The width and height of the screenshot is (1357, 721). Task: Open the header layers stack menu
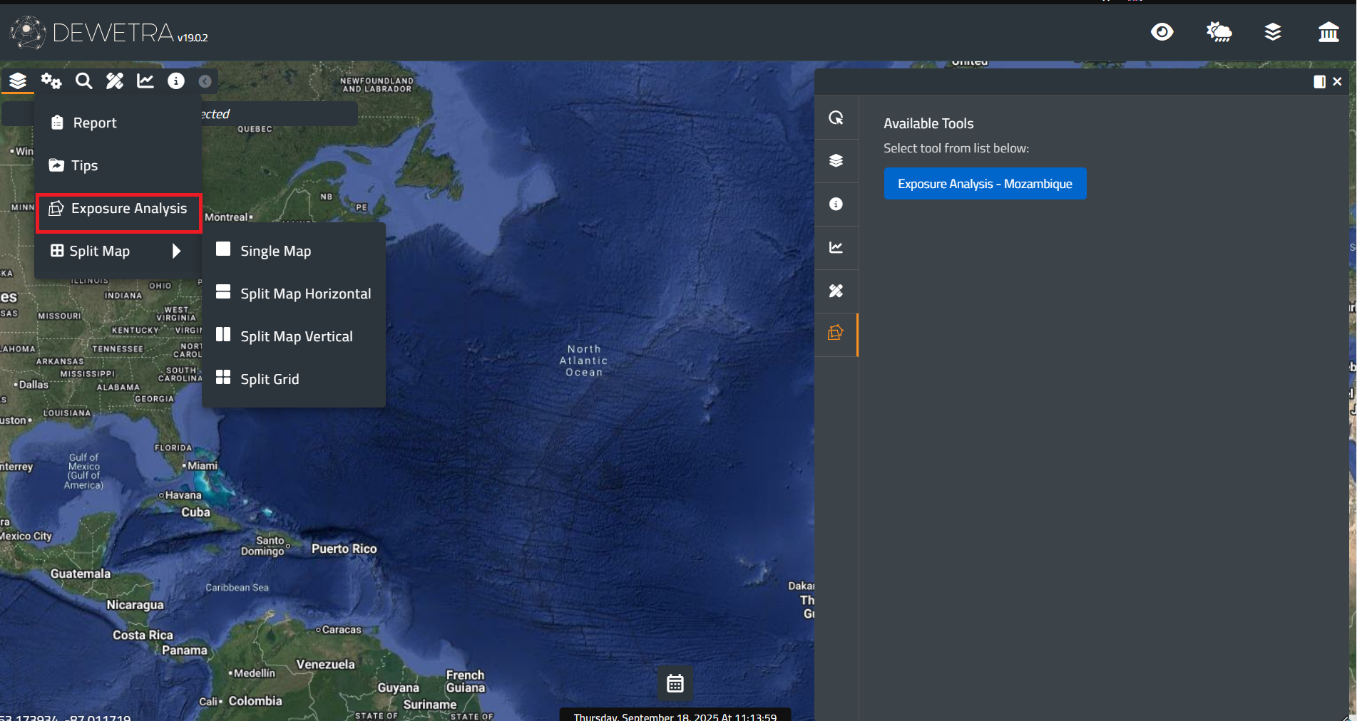(1273, 32)
